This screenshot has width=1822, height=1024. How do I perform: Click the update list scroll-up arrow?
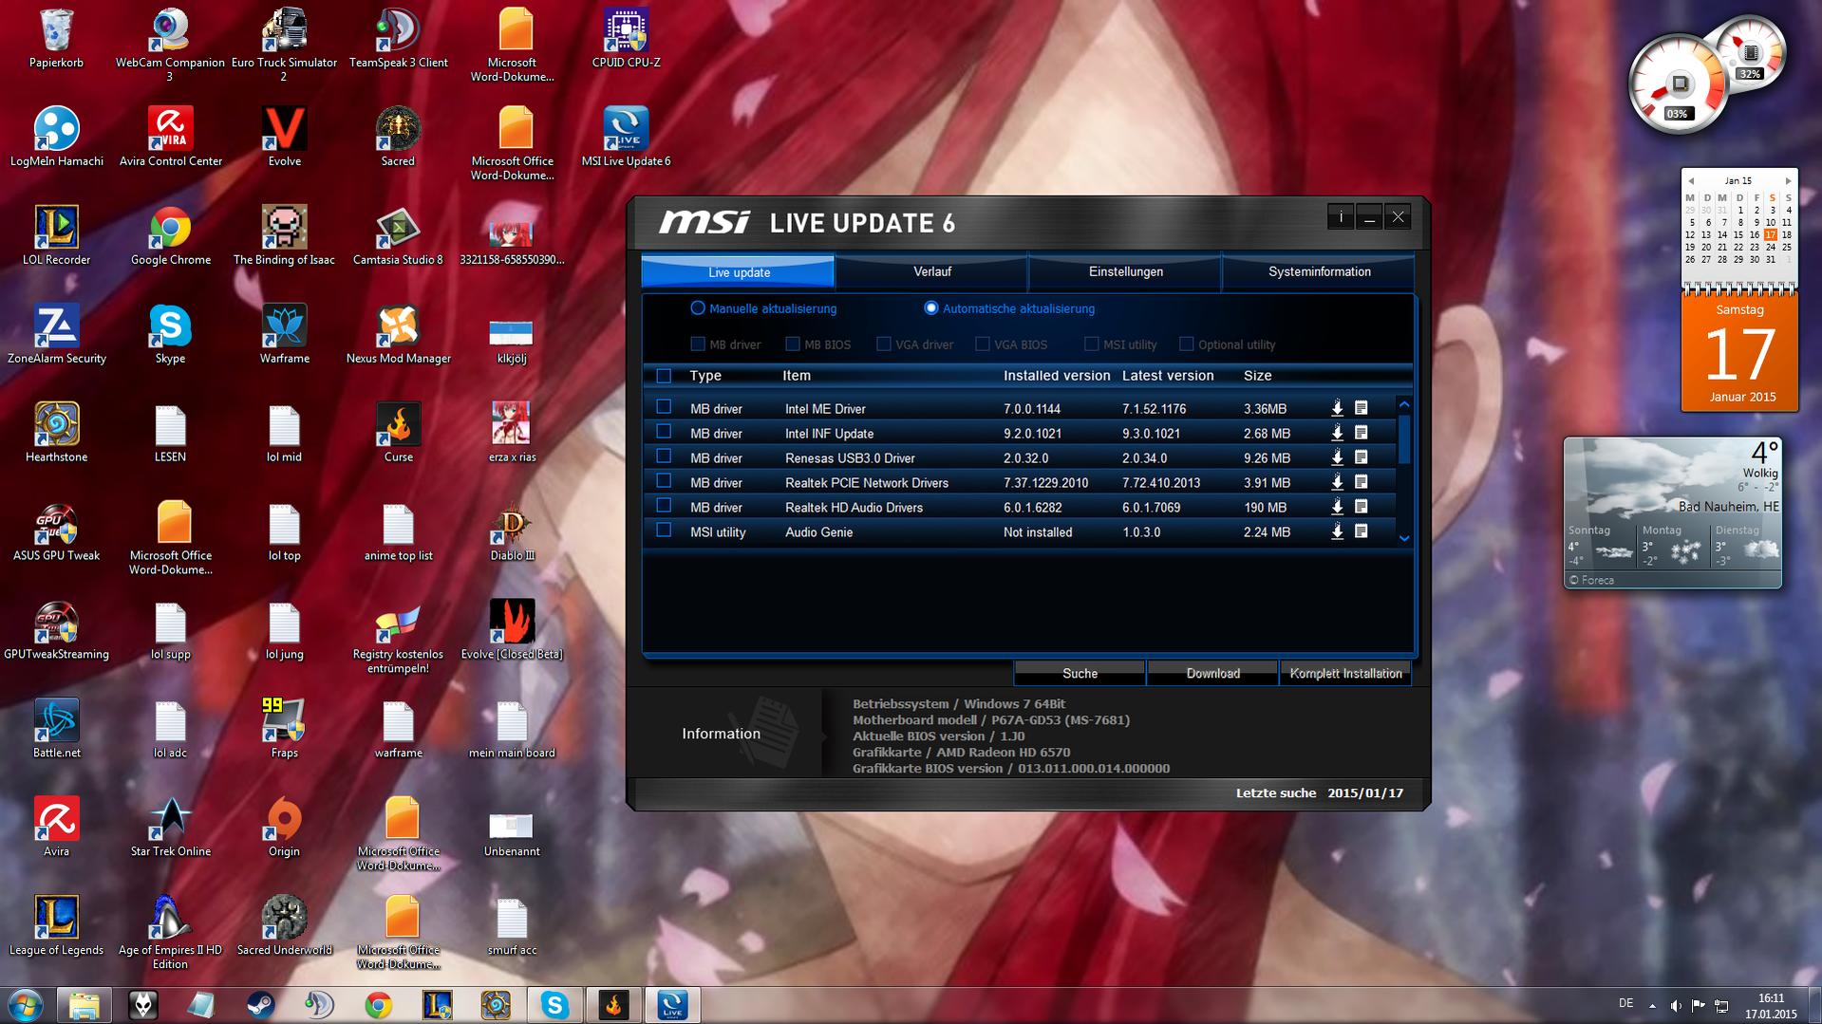[x=1404, y=404]
